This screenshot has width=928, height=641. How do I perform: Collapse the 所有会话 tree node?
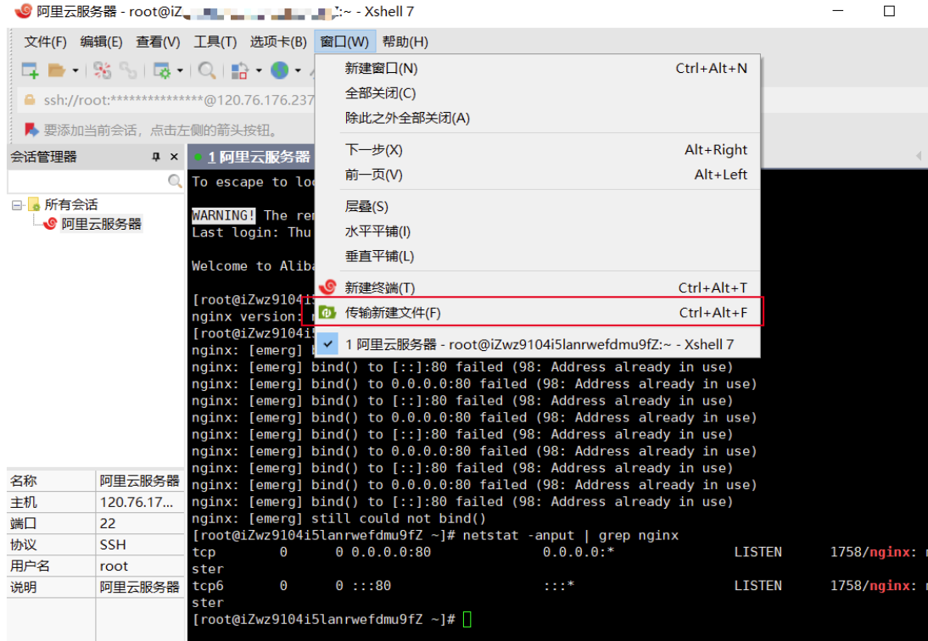coord(17,205)
